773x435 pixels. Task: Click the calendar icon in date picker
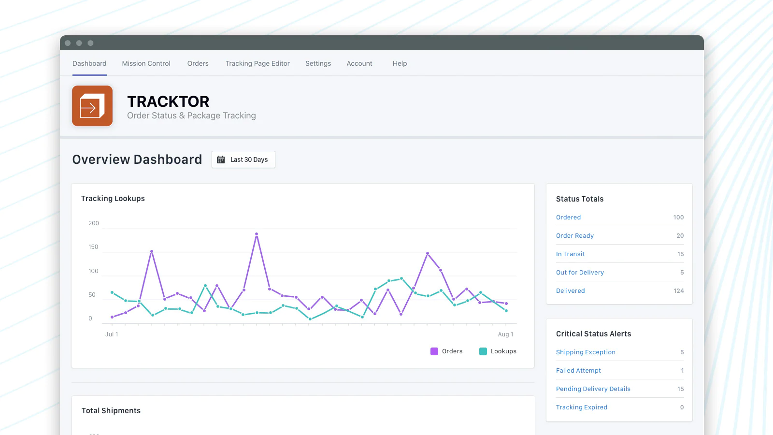(x=221, y=159)
